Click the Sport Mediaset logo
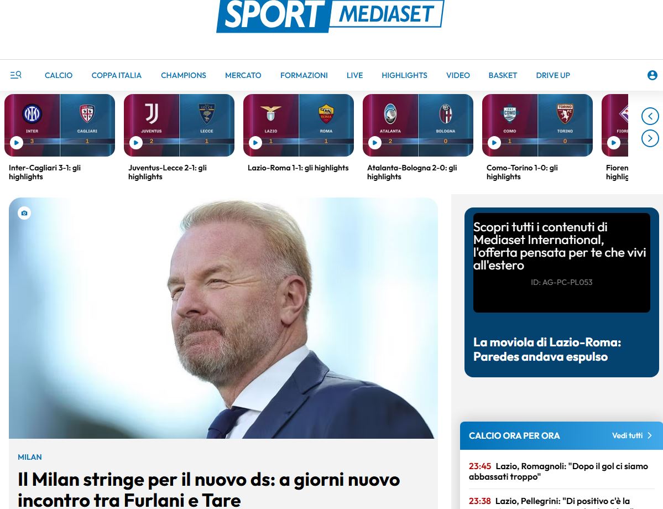Viewport: 663px width, 509px height. [x=330, y=15]
